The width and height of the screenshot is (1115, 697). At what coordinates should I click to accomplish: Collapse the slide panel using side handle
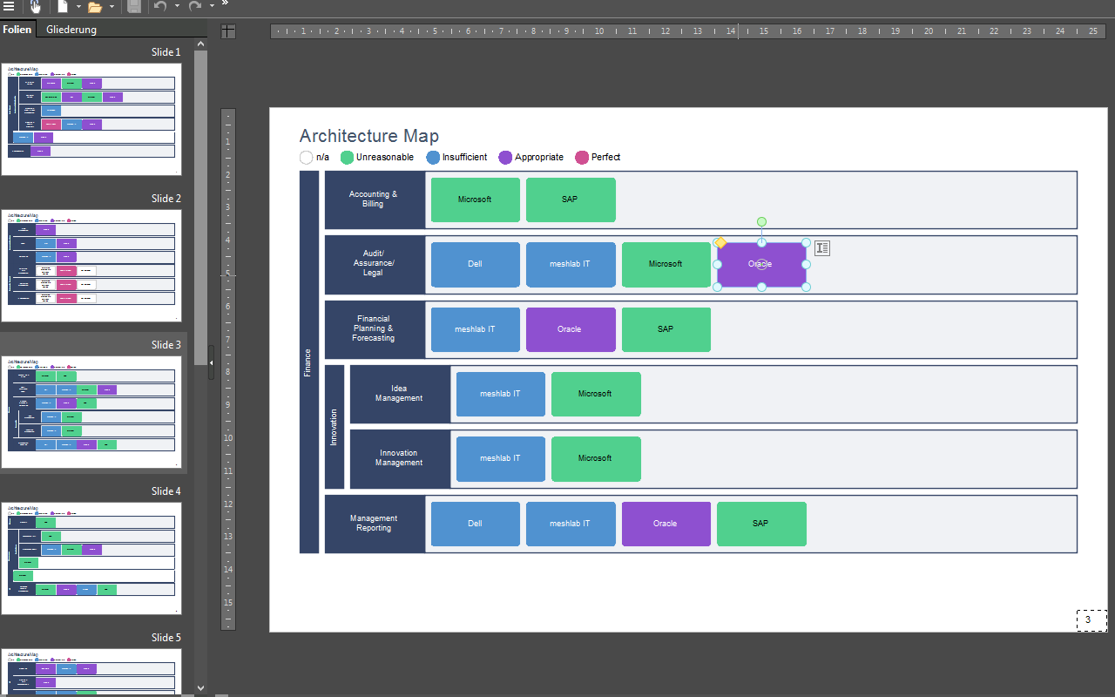pos(211,362)
